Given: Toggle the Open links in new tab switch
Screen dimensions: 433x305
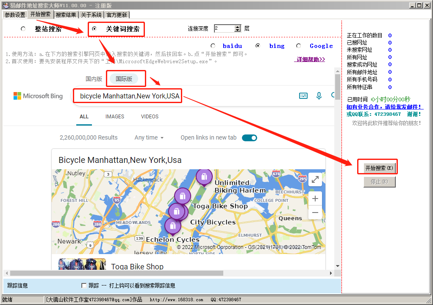Looking at the screenshot, I should (250, 138).
